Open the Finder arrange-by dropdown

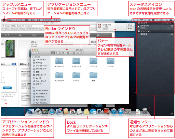point(75,53)
